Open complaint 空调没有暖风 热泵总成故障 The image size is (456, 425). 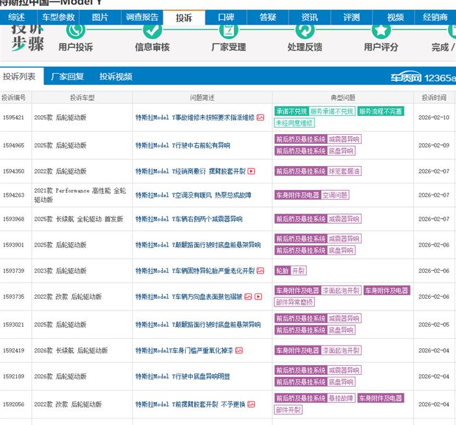click(x=193, y=195)
